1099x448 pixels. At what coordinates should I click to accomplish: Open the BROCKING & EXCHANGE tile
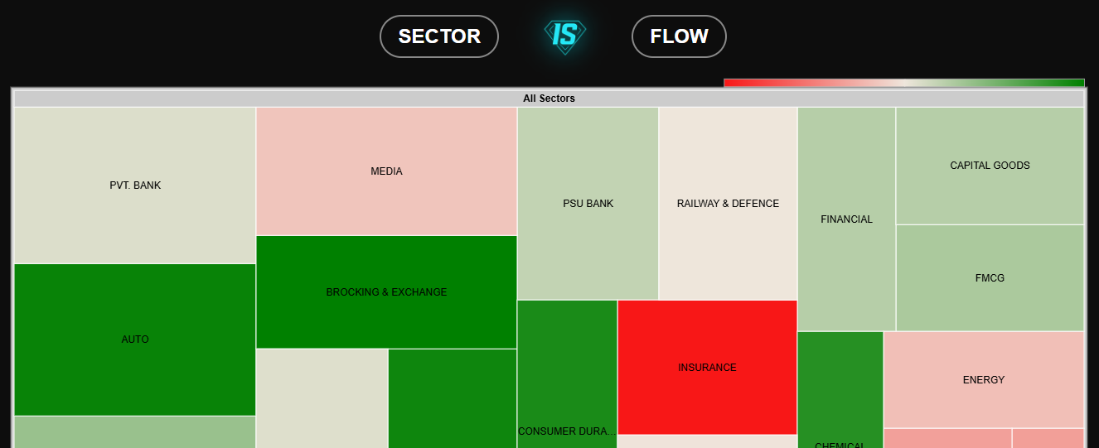[x=386, y=292]
